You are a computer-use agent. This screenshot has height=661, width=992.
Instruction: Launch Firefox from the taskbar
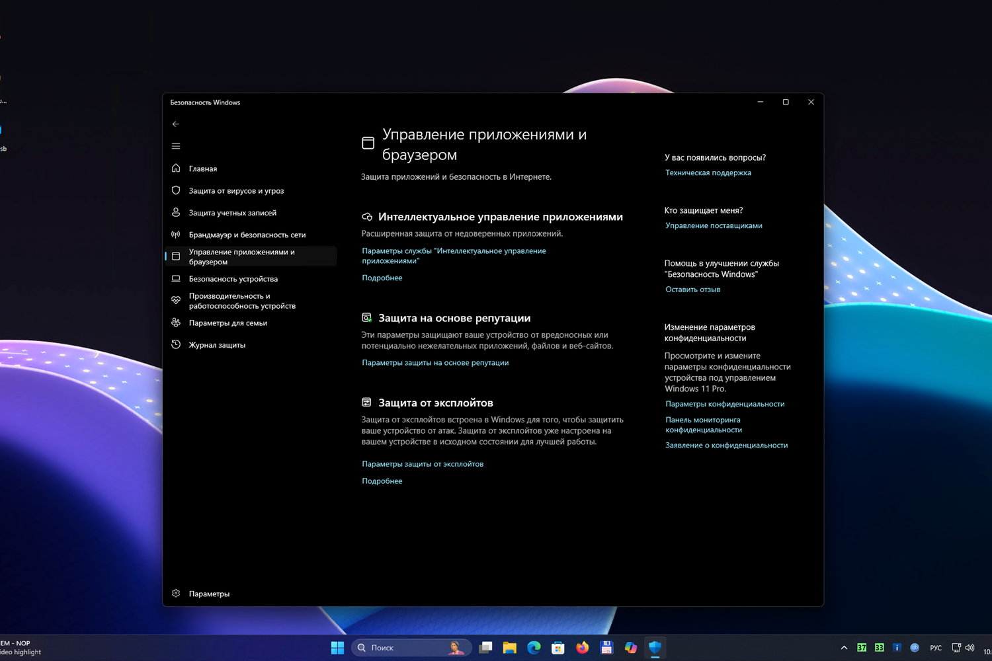click(582, 648)
